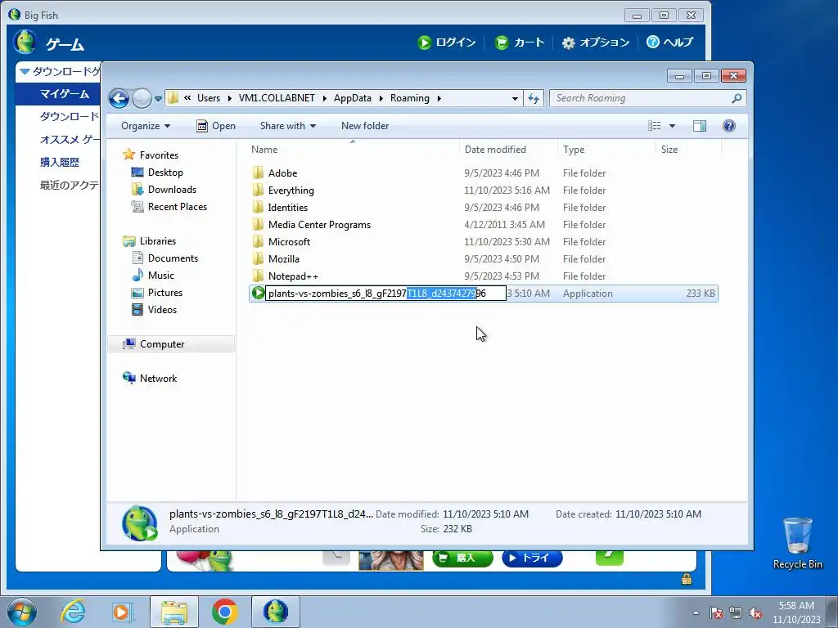Click the search magnifier icon
838x628 pixels.
[737, 98]
